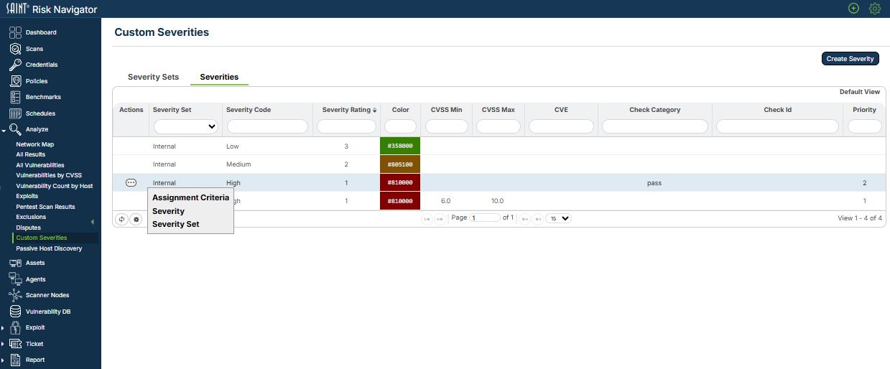Open the rows-per-page dropdown
Screen dimensions: 890x369
558,218
